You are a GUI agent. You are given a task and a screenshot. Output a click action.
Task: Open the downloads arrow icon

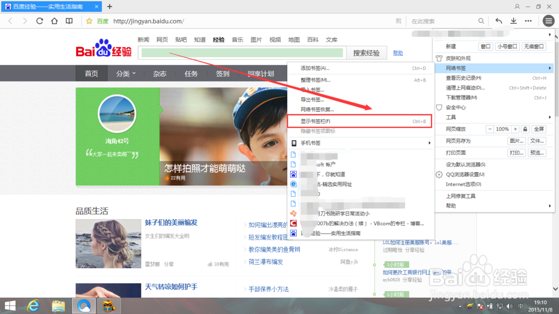[x=513, y=21]
